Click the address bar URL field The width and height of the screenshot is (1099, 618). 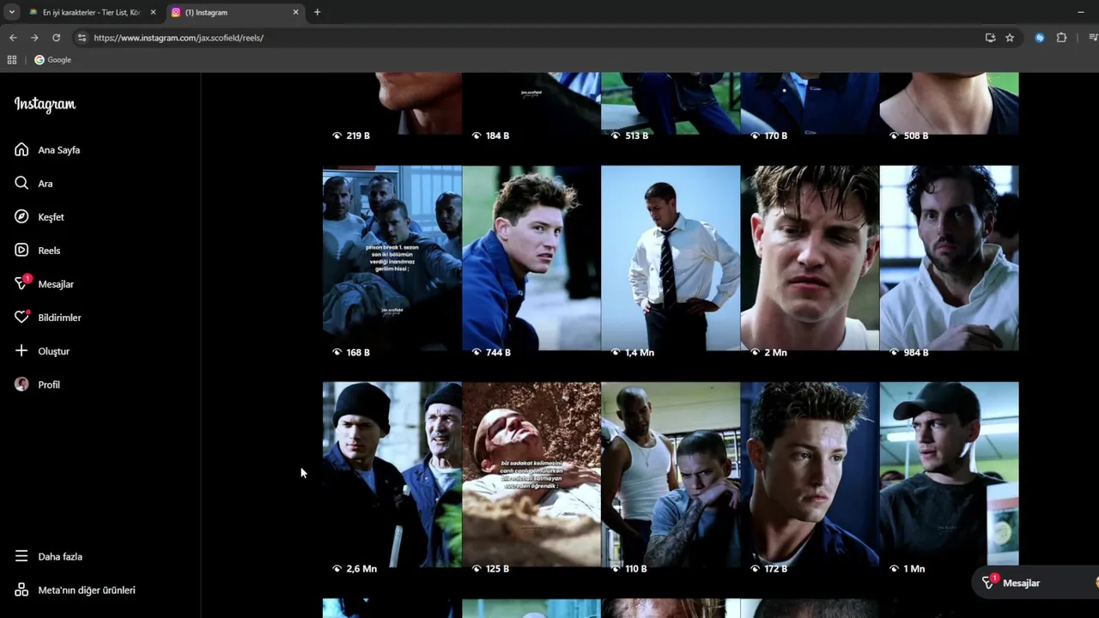pyautogui.click(x=532, y=38)
